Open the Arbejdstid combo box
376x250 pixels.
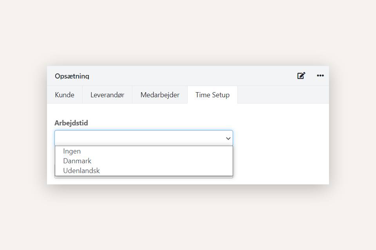144,138
